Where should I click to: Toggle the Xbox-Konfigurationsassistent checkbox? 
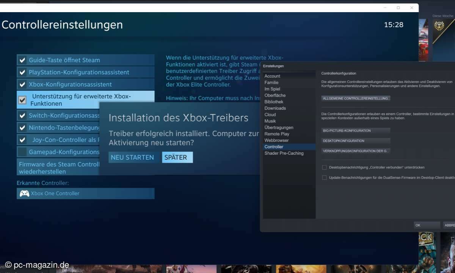(22, 84)
